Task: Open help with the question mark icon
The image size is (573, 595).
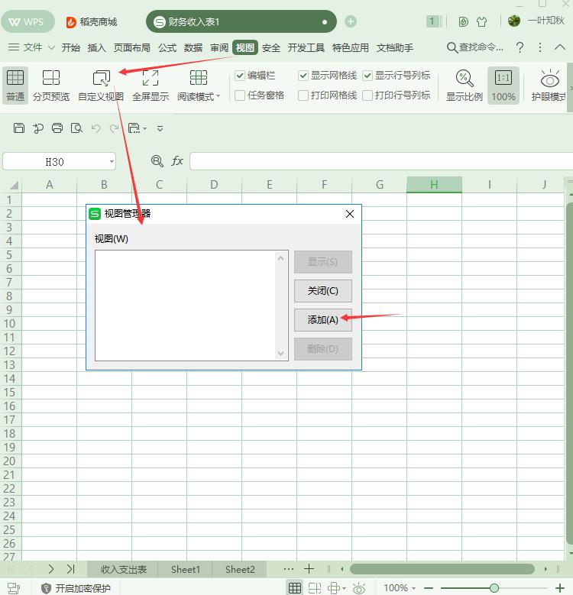Action: [x=520, y=47]
